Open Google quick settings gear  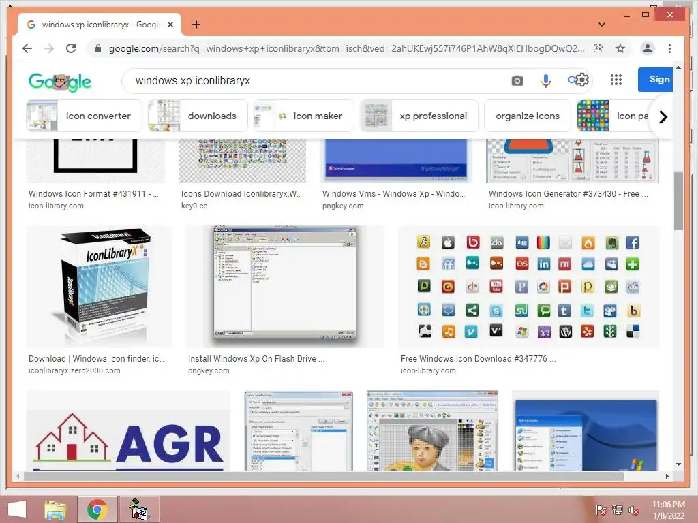581,80
